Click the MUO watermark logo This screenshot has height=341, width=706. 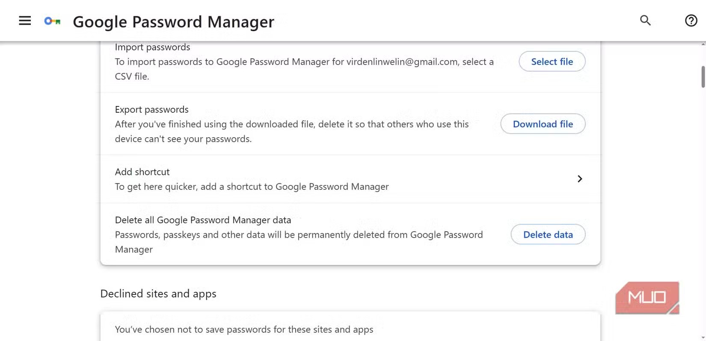647,298
